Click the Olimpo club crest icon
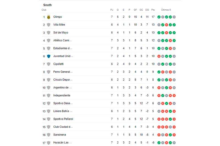The width and height of the screenshot is (220, 146). 49,17
